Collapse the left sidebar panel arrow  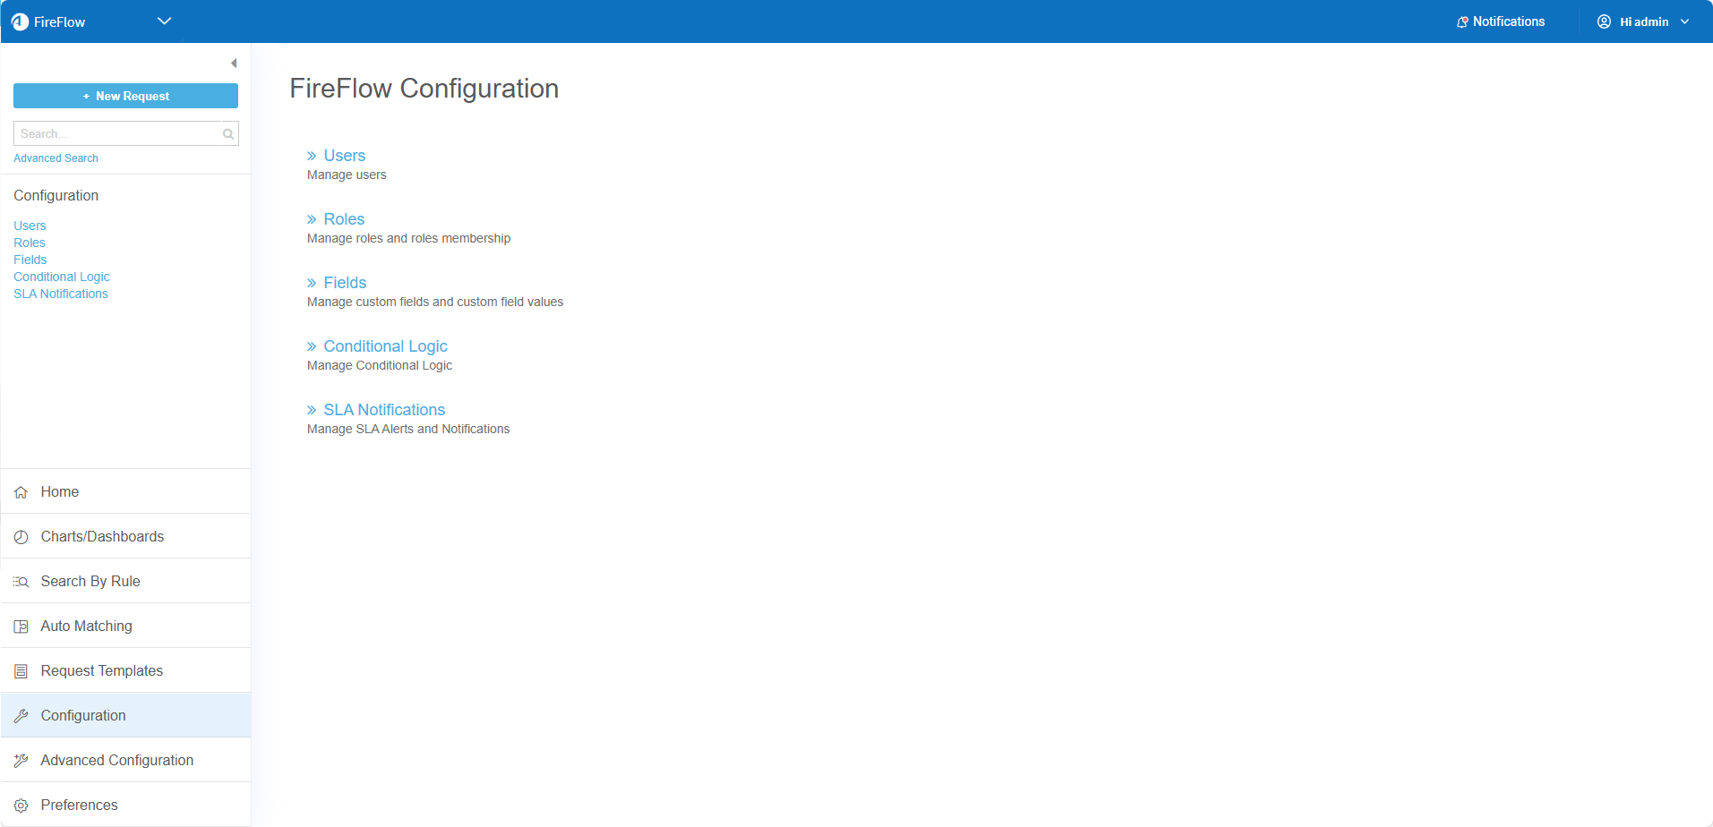click(x=234, y=64)
